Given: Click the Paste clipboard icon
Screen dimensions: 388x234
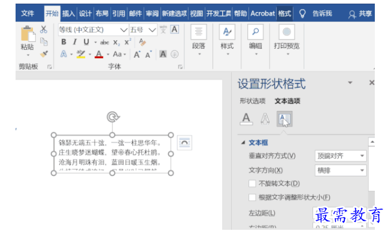Looking at the screenshot, I should tap(28, 34).
